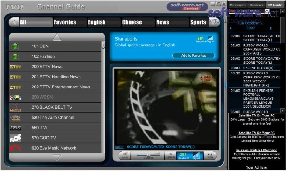This screenshot has width=286, height=171.
Task: Move the channel list down with the bottom triangle
Action: point(57,157)
